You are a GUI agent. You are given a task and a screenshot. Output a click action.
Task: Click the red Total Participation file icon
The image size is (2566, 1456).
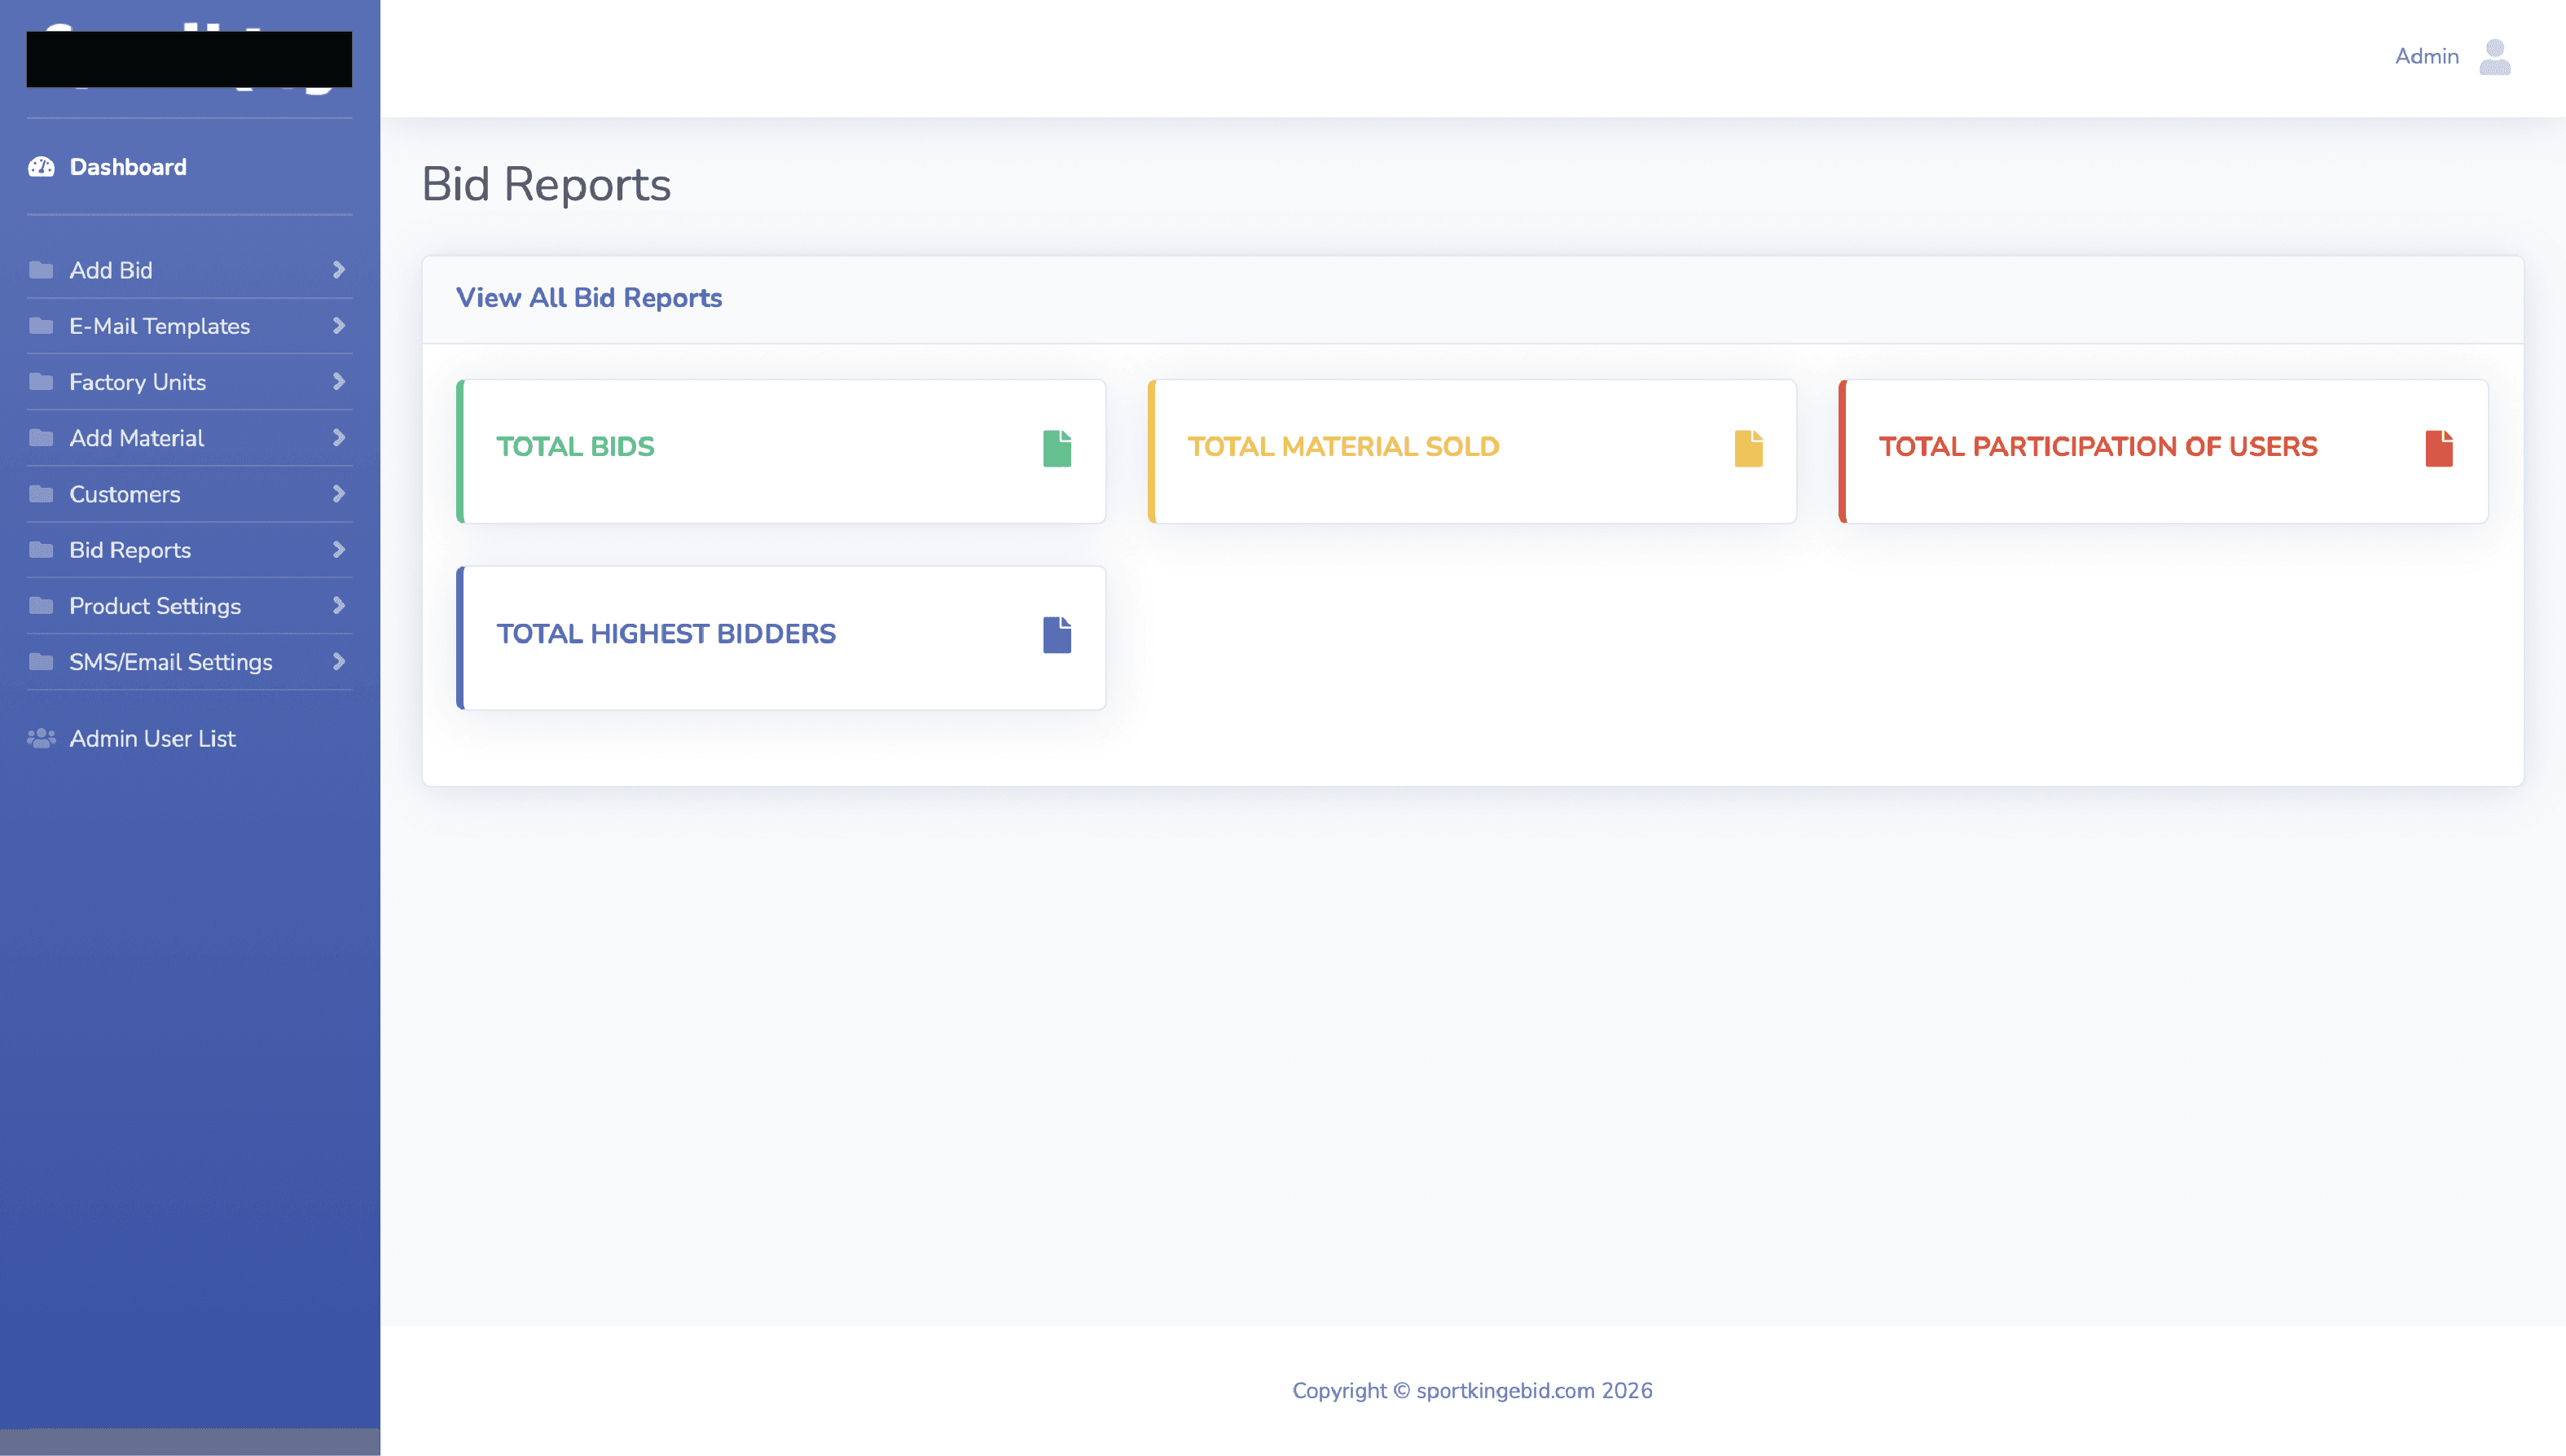tap(2439, 448)
